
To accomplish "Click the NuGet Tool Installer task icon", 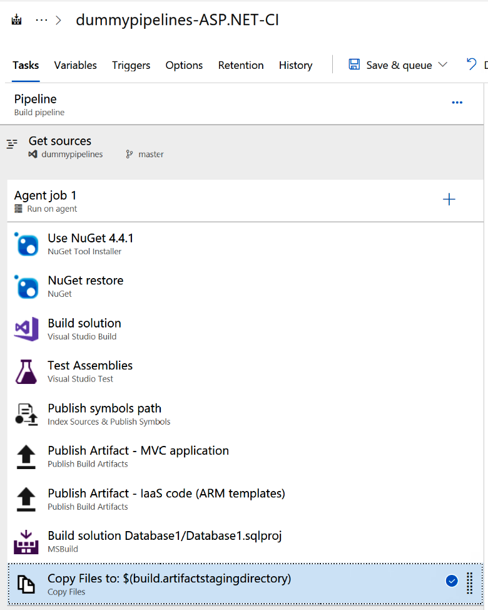I will 26,244.
